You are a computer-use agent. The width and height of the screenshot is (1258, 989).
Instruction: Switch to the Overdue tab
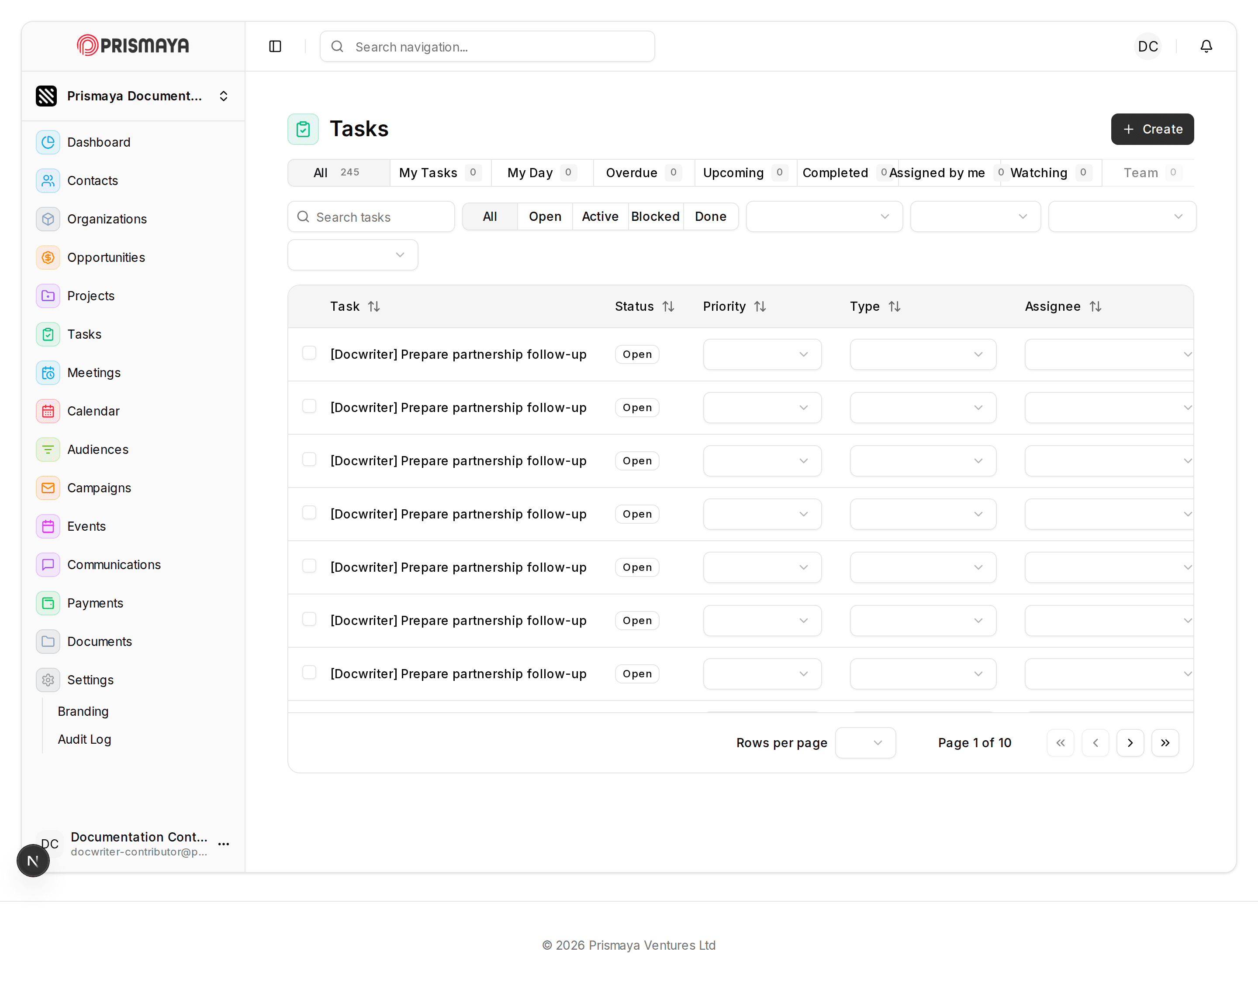pyautogui.click(x=644, y=173)
